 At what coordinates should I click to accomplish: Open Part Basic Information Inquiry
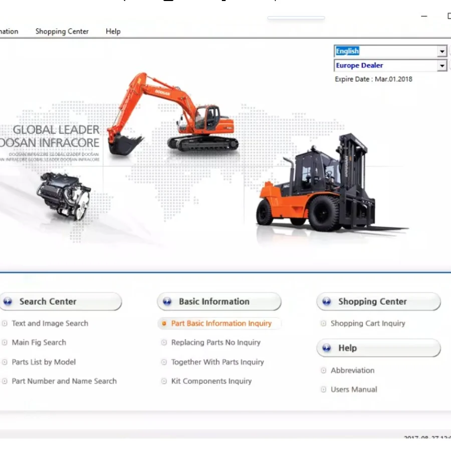tap(221, 323)
